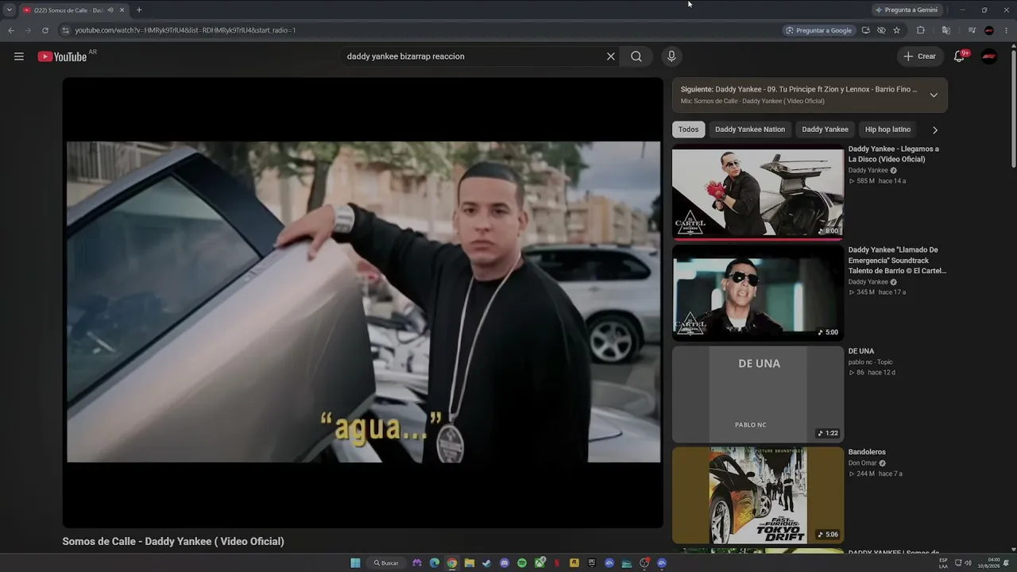Click the Bandoleros video title
This screenshot has height=572, width=1017.
(x=867, y=452)
